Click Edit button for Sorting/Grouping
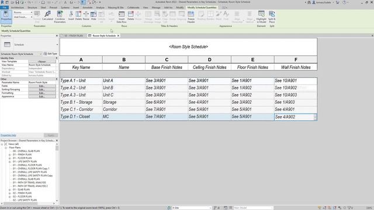Image resolution: width=374 pixels, height=210 pixels. coord(42,89)
